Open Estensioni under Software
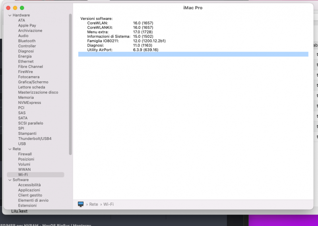 point(27,205)
